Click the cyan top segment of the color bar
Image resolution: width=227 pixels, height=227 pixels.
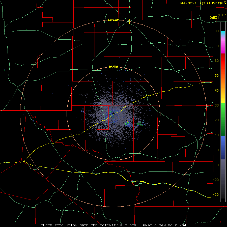coord(223,33)
